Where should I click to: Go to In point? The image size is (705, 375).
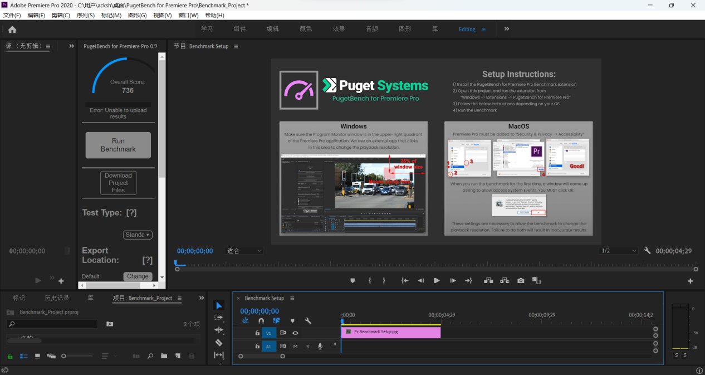405,281
